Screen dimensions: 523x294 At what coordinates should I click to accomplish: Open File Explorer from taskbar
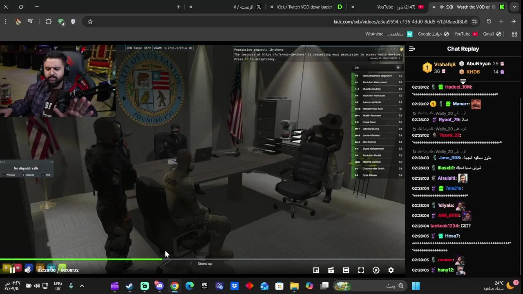point(294,286)
